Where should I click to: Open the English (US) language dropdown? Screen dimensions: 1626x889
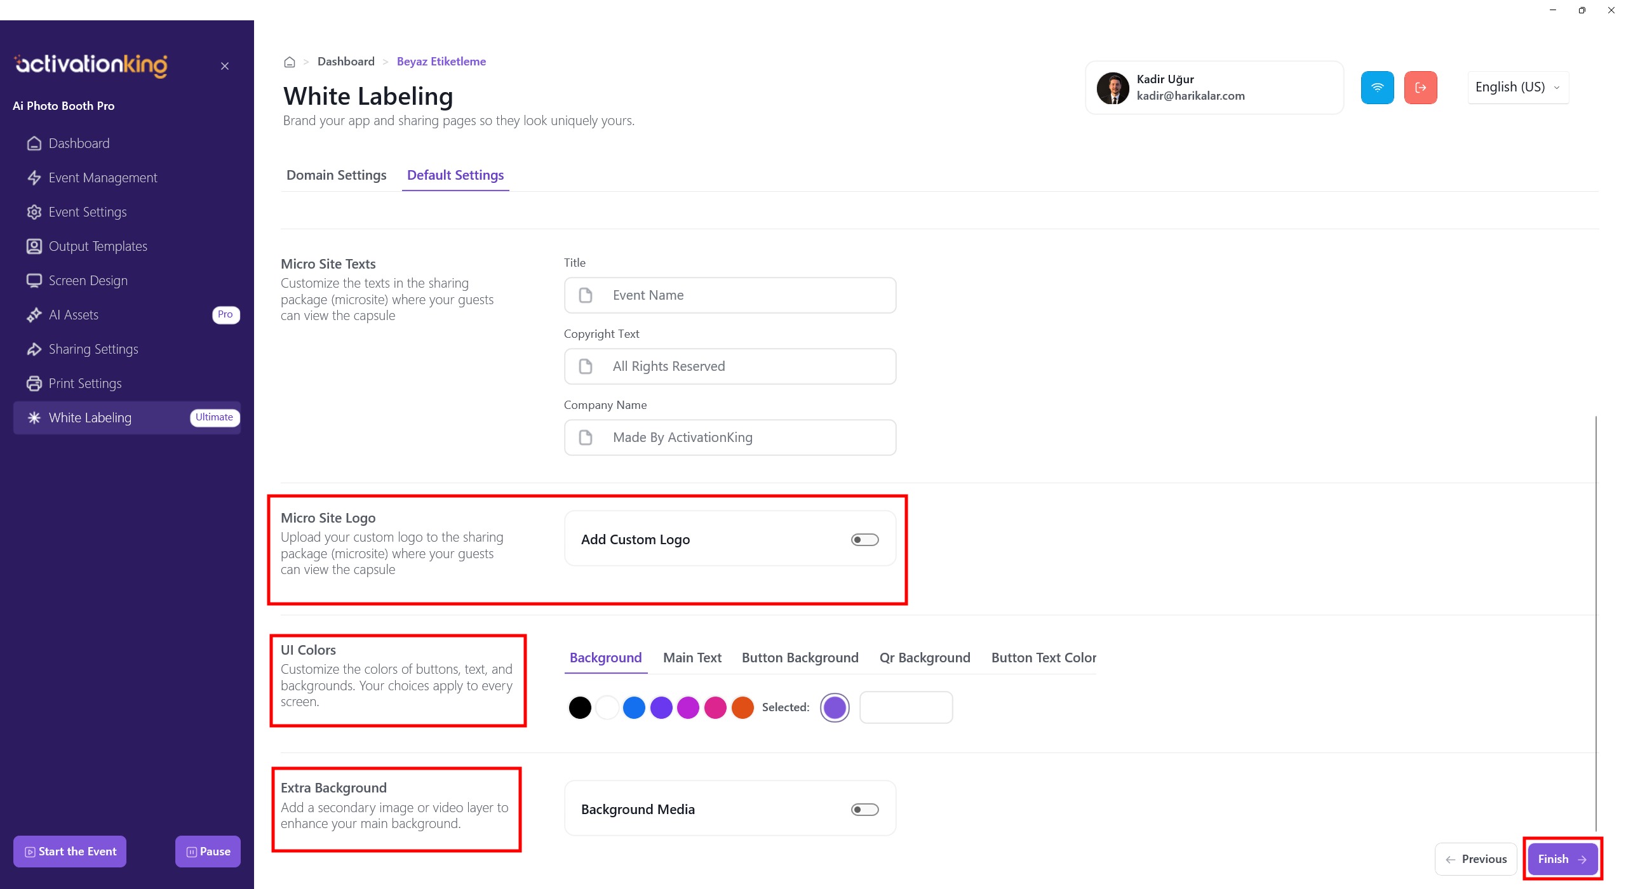(x=1517, y=88)
